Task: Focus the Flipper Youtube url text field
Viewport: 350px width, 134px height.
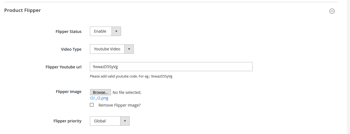Action: click(171, 67)
